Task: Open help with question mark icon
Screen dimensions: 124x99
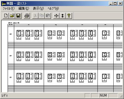Action: point(69,16)
